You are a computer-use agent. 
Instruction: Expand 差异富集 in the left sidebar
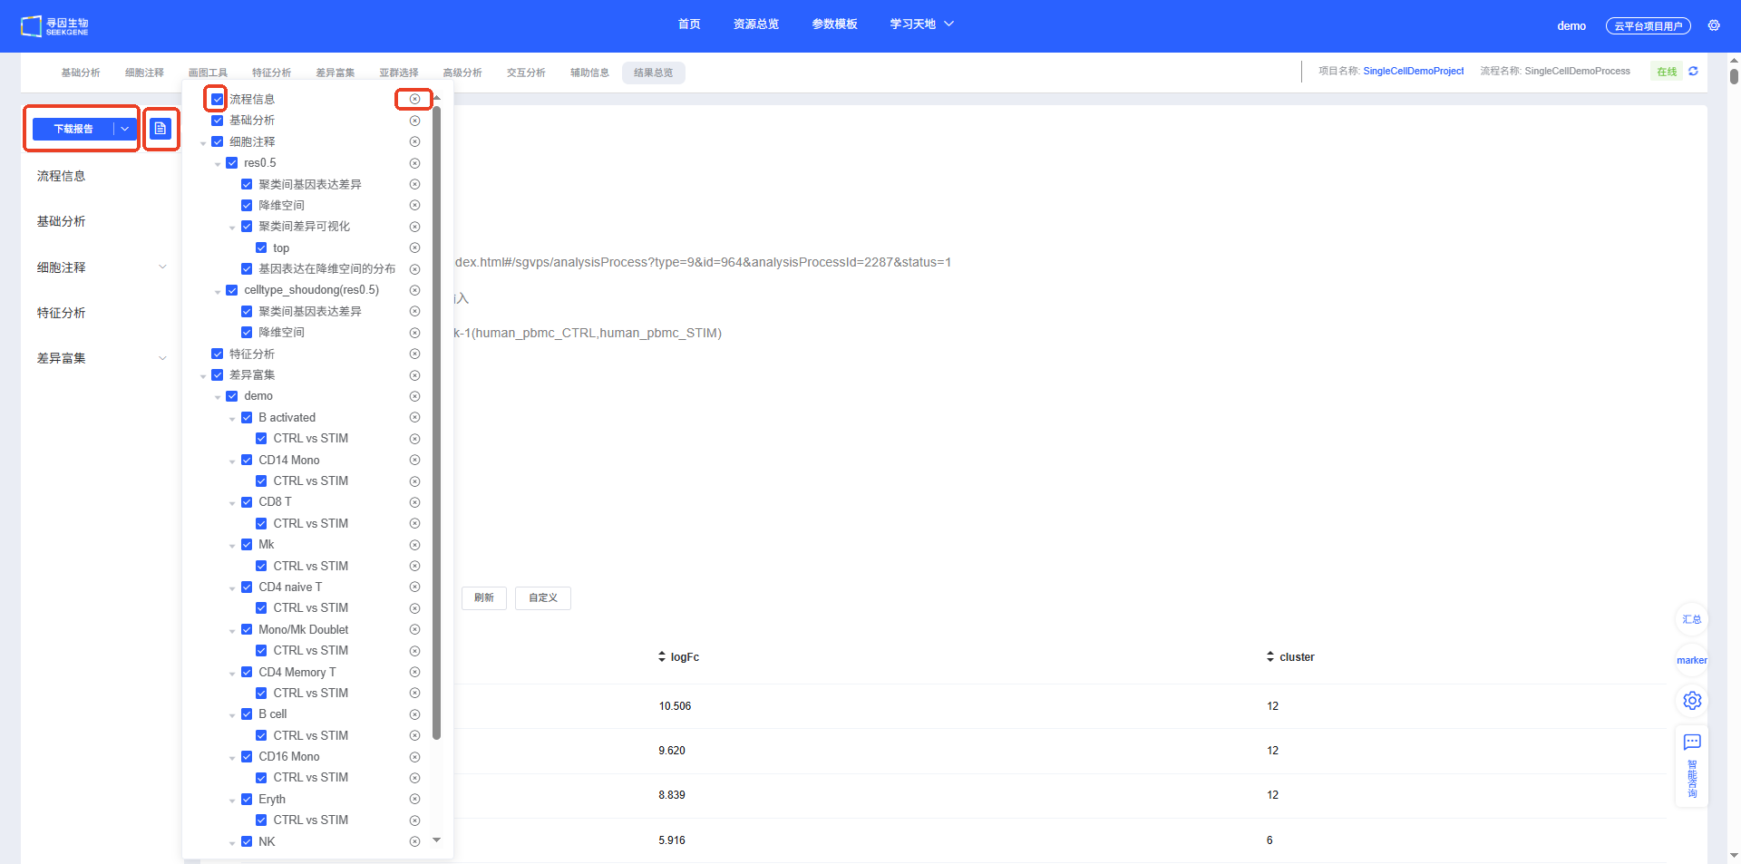pos(162,358)
